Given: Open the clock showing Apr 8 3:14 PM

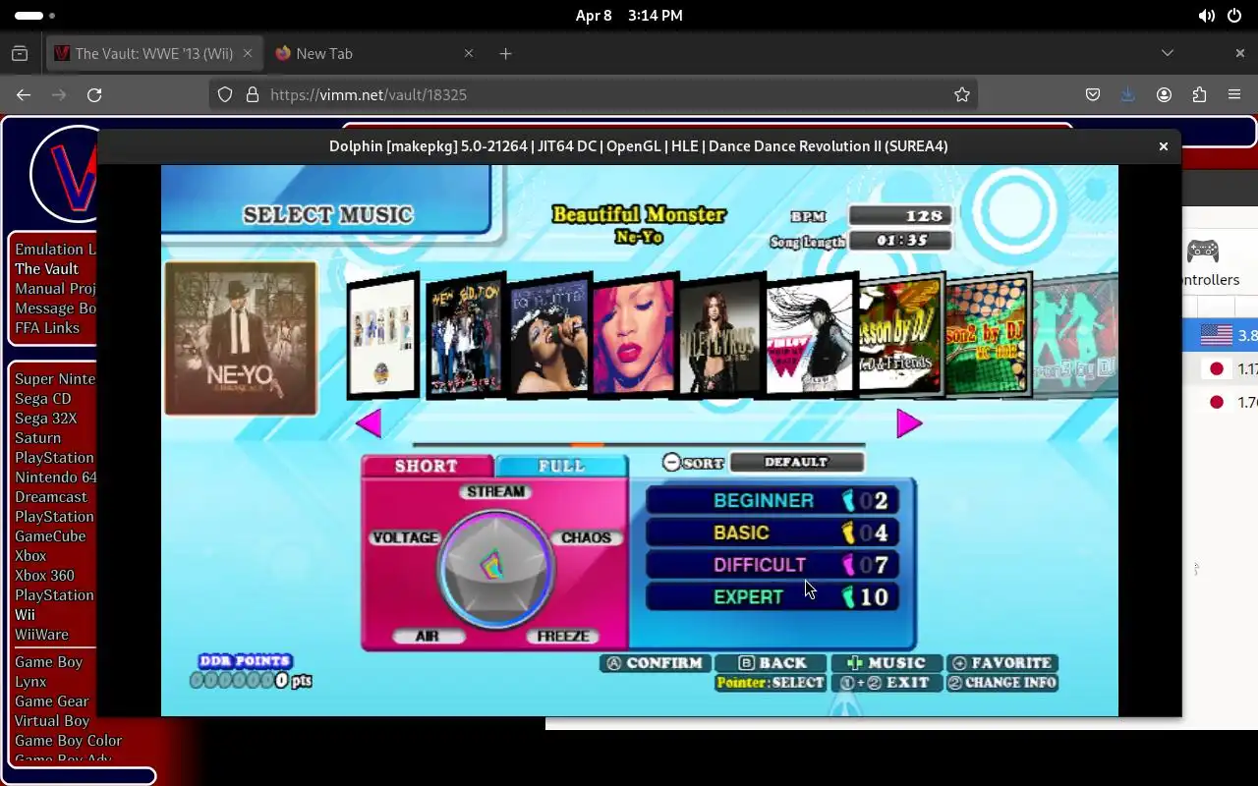Looking at the screenshot, I should (629, 16).
